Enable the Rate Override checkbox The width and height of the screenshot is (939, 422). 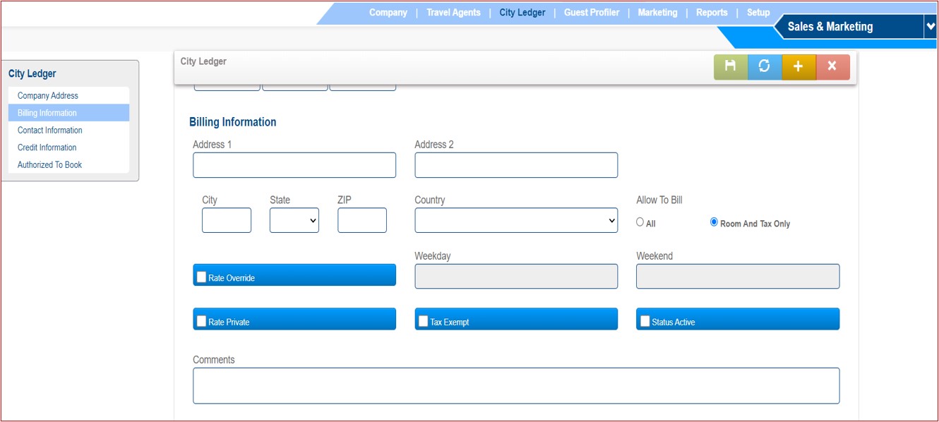(202, 277)
